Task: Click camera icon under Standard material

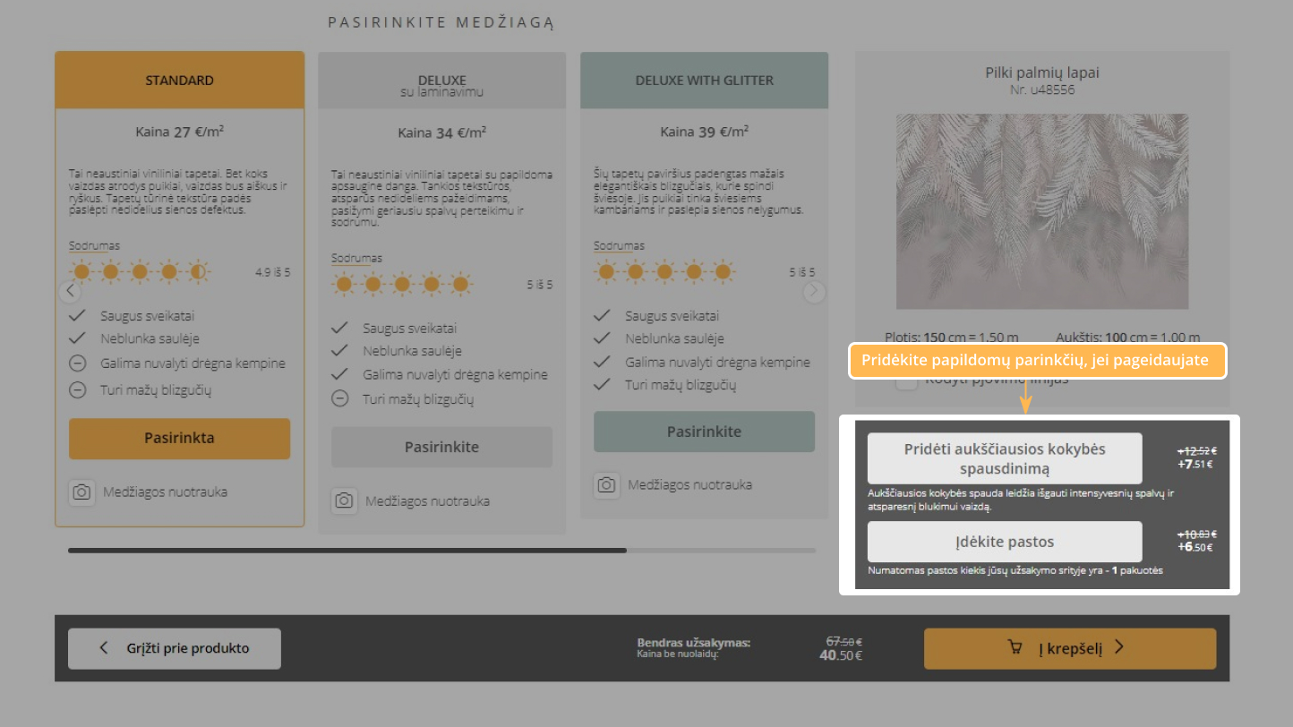Action: [x=81, y=492]
